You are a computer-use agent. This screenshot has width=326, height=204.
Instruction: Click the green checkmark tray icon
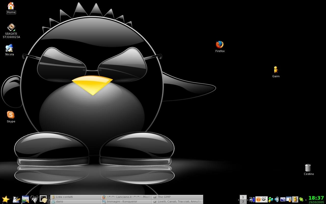point(301,199)
